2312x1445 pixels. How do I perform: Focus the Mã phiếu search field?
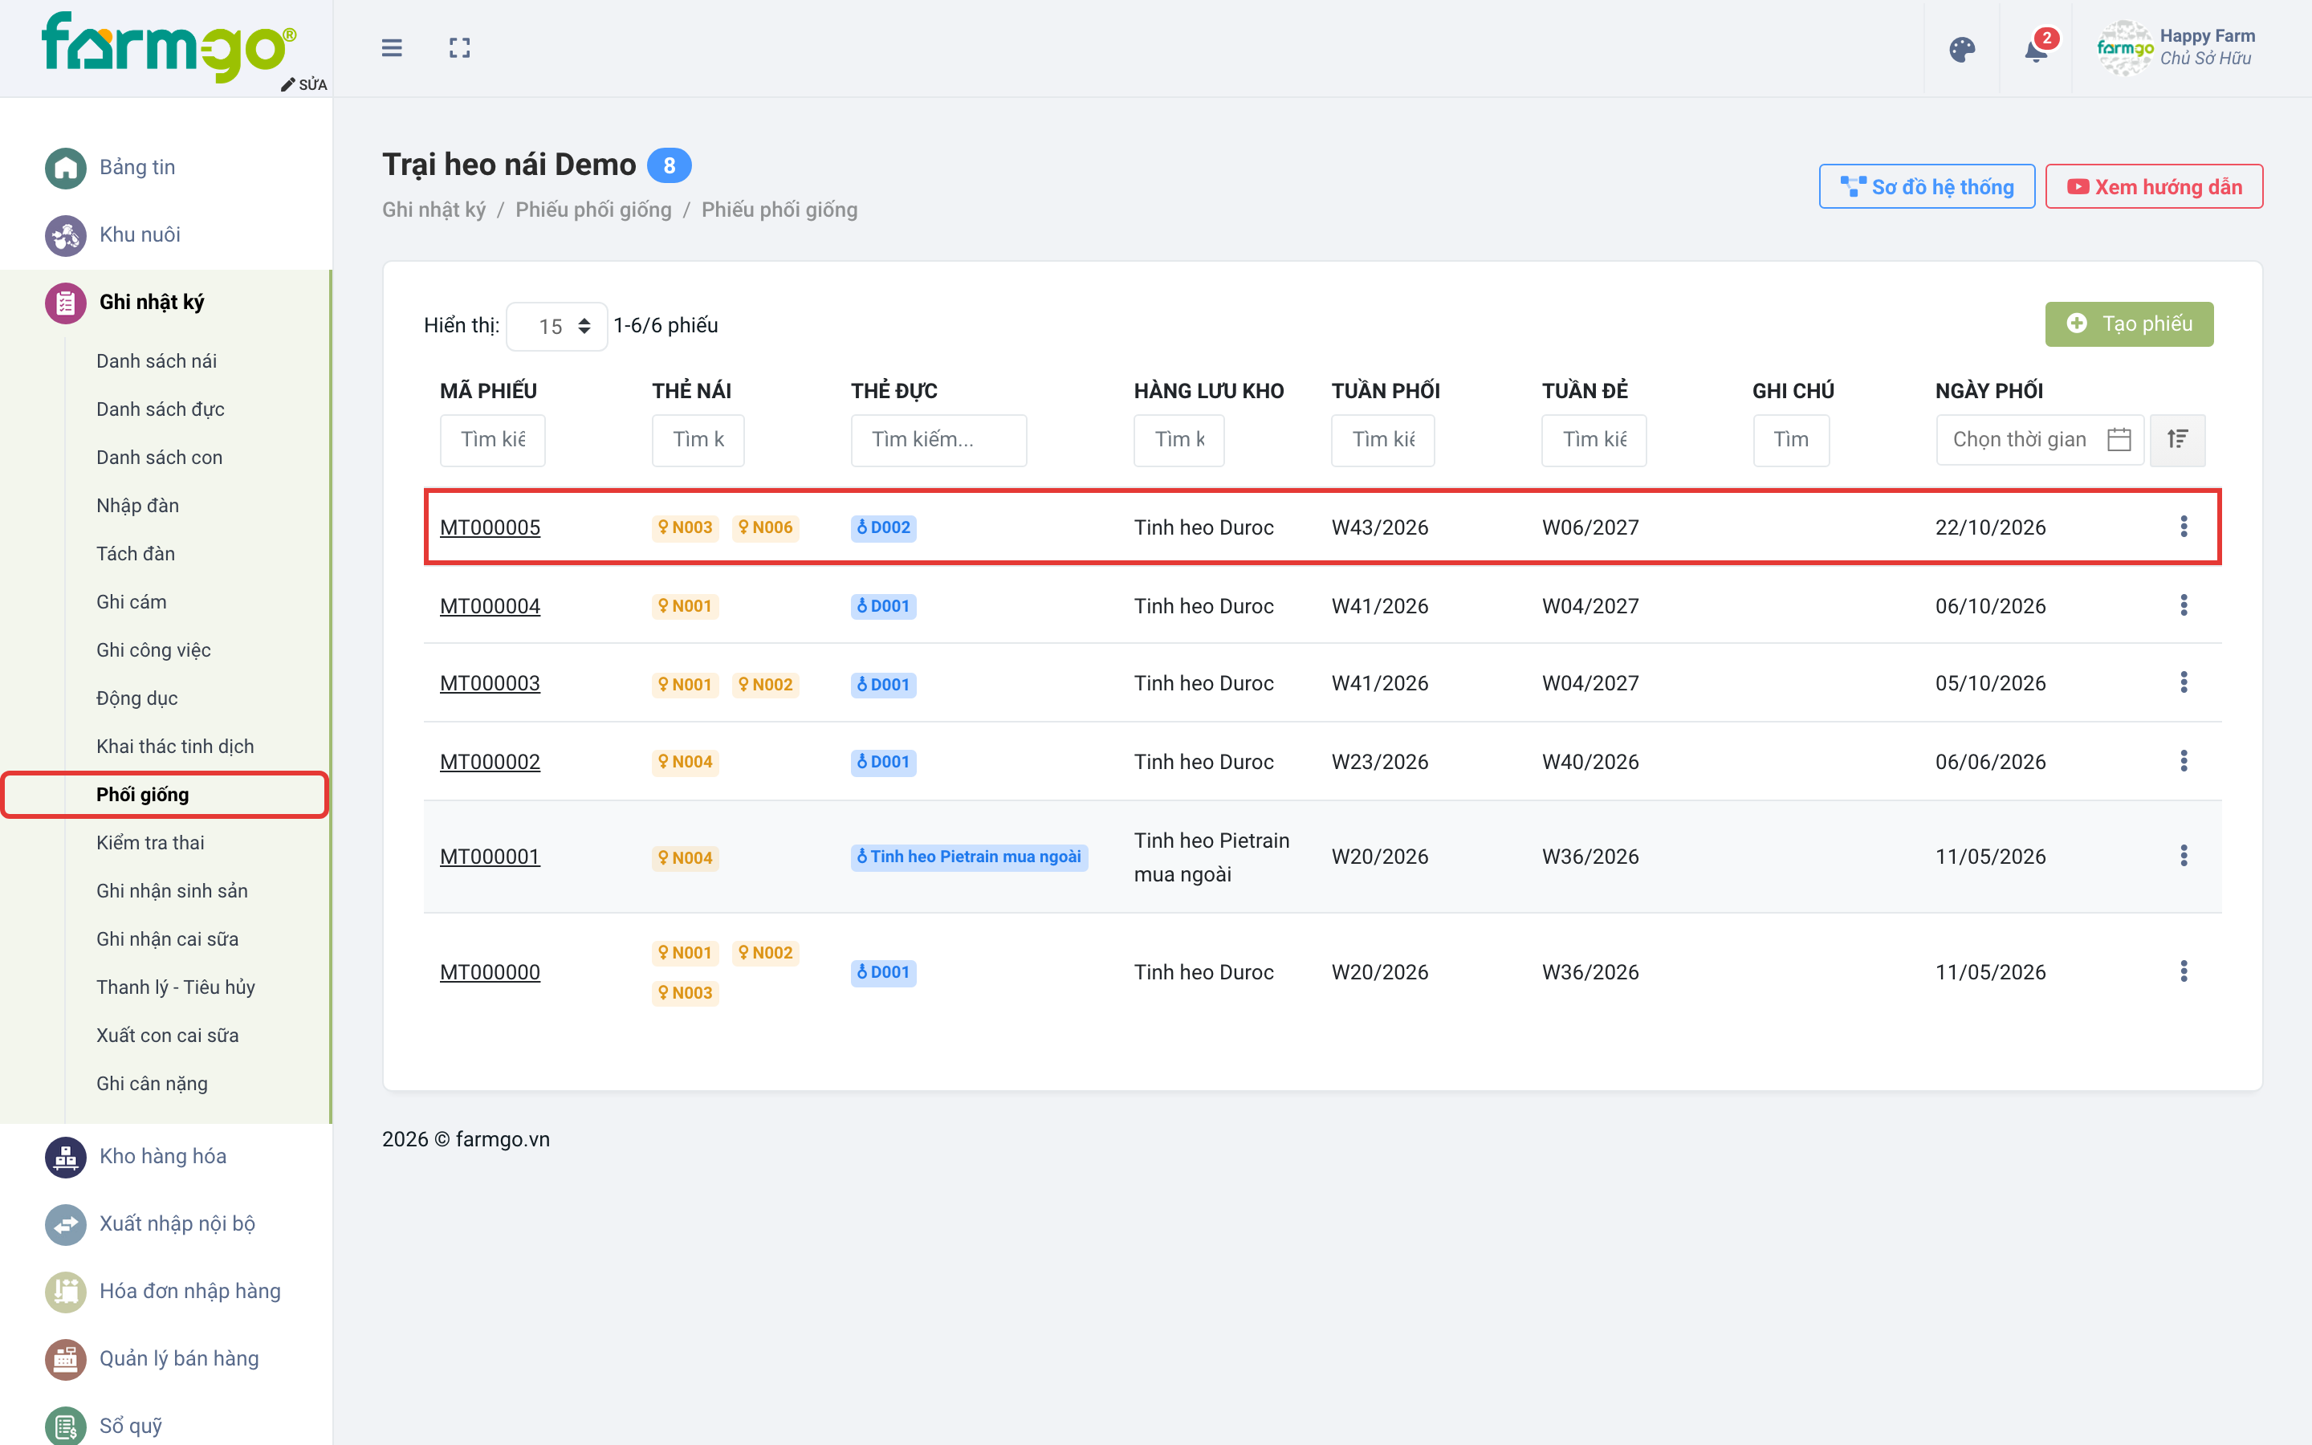[x=493, y=440]
